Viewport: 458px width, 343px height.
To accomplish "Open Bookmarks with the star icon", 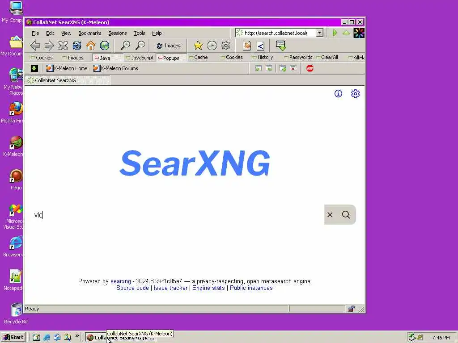I will pos(198,46).
